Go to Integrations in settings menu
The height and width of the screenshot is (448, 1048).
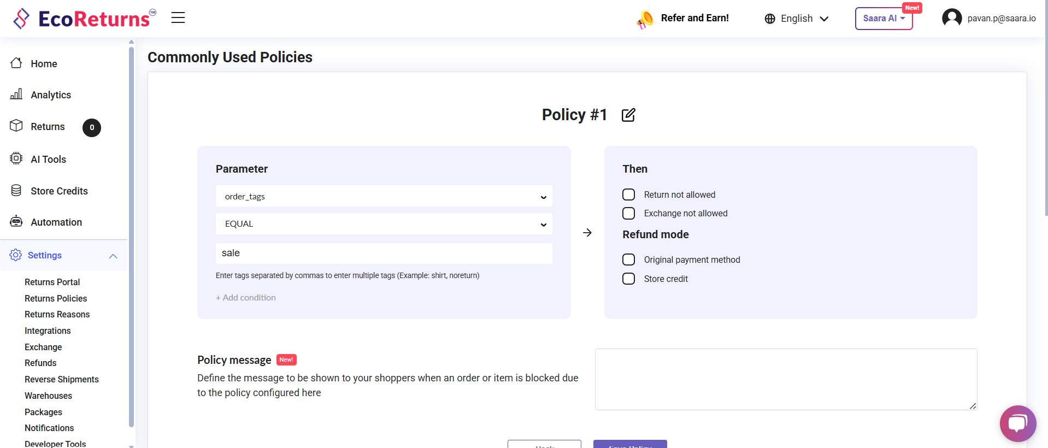pos(48,331)
